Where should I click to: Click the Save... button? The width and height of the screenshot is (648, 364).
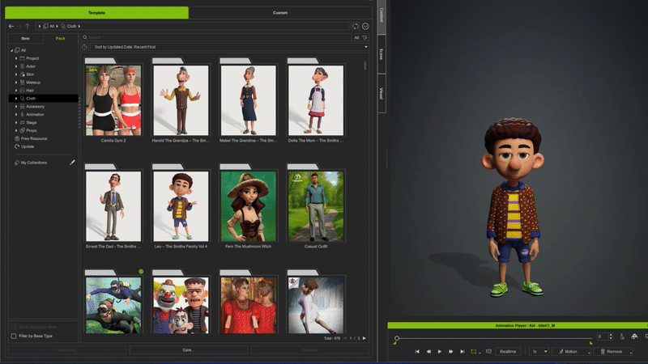pyautogui.click(x=188, y=350)
